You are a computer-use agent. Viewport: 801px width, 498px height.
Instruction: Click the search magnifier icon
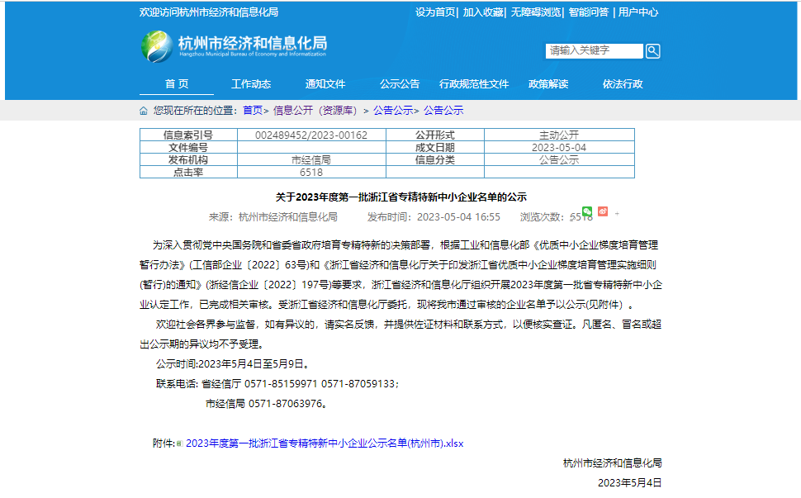[x=652, y=51]
